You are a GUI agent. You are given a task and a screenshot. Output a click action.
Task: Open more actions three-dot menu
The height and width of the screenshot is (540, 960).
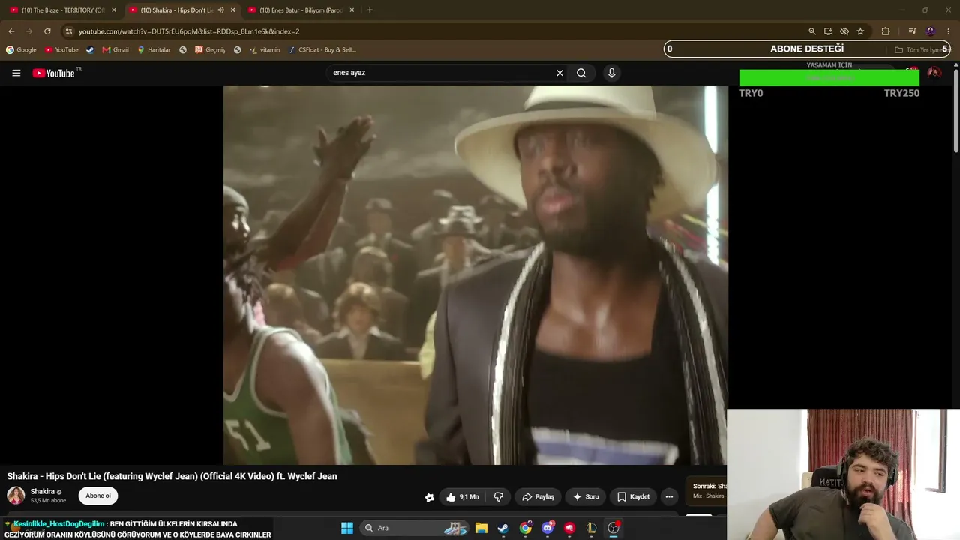(669, 496)
